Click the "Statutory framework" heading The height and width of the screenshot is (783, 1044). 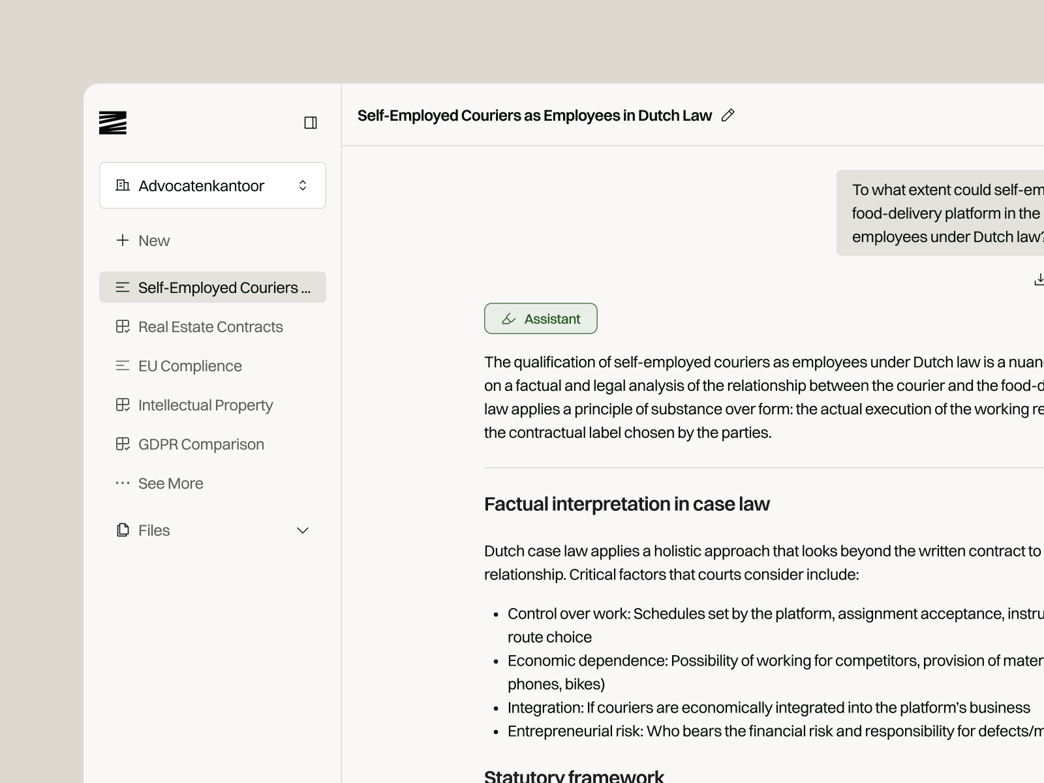(x=574, y=776)
